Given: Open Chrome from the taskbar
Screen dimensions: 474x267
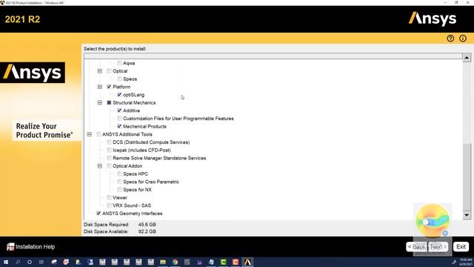Looking at the screenshot, I should click(x=175, y=262).
